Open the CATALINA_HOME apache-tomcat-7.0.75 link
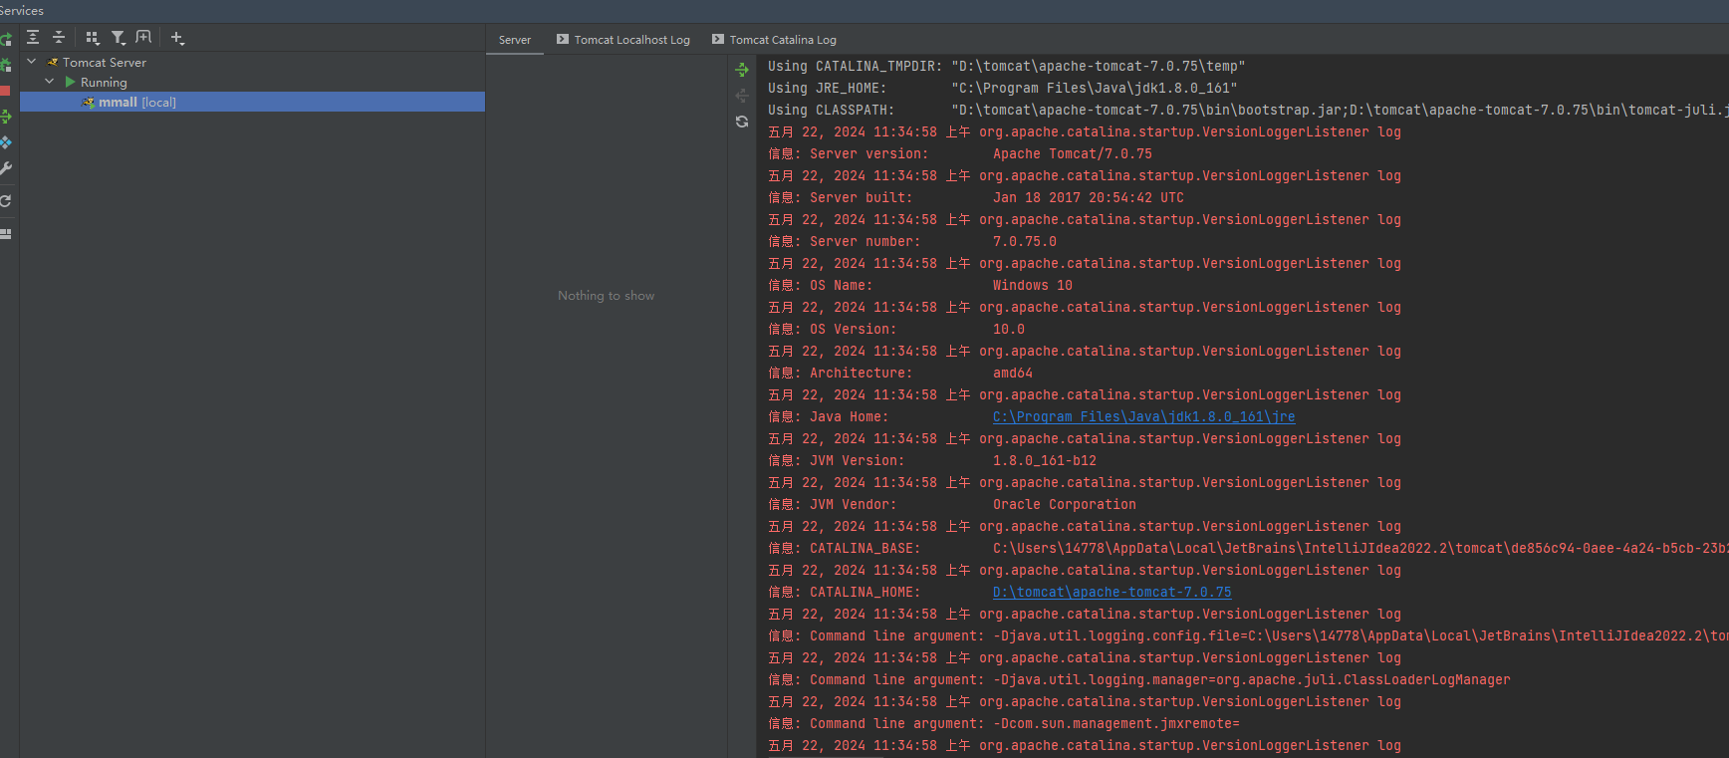1729x758 pixels. 1111,593
